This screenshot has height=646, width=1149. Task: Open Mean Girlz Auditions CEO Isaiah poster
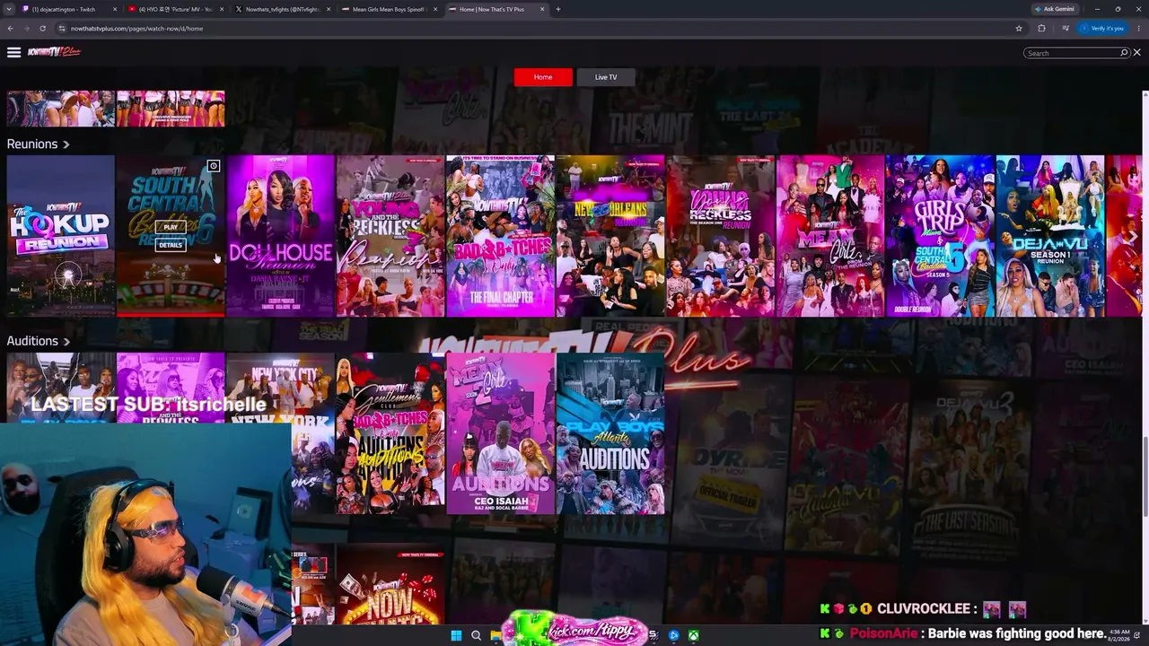click(500, 433)
